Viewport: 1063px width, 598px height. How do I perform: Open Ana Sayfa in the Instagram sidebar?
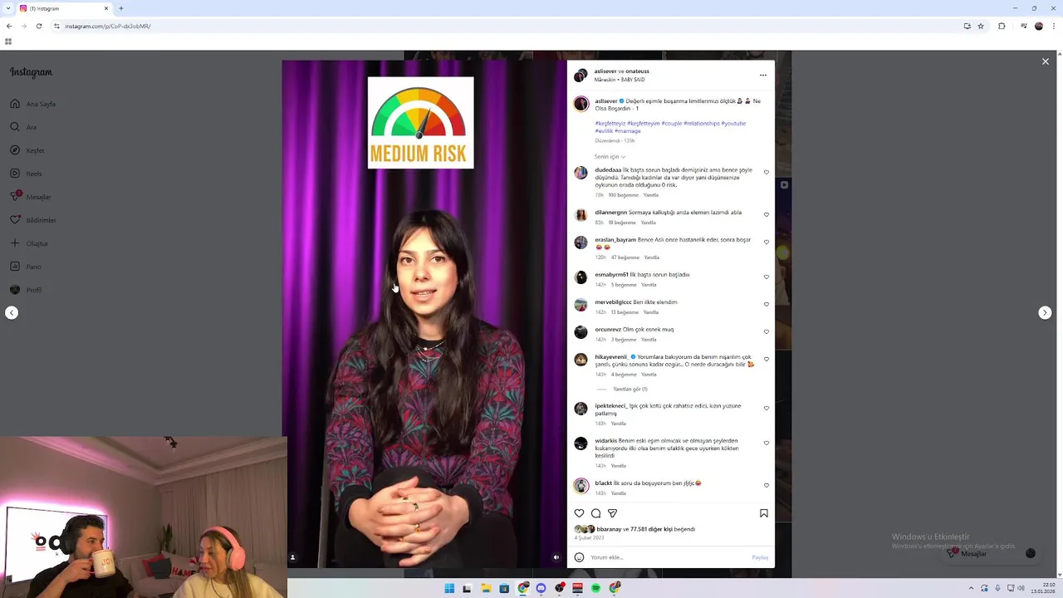point(33,104)
